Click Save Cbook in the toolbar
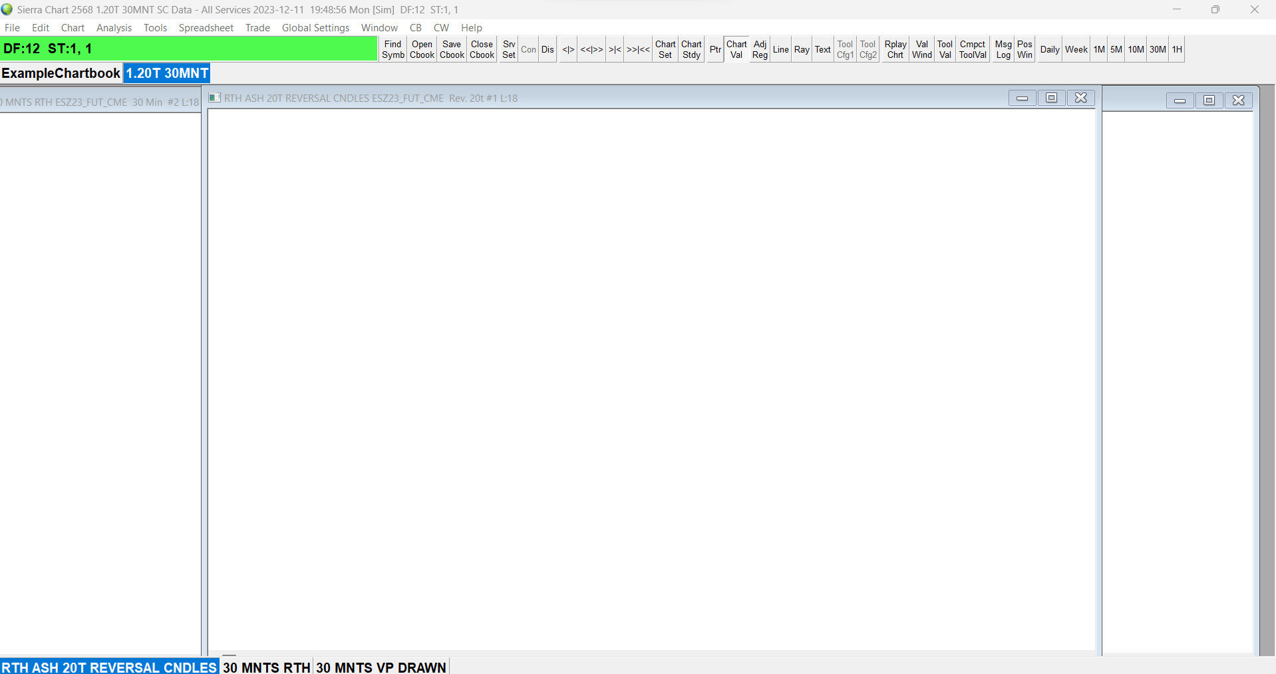Screen dimensions: 1276x674 point(452,49)
